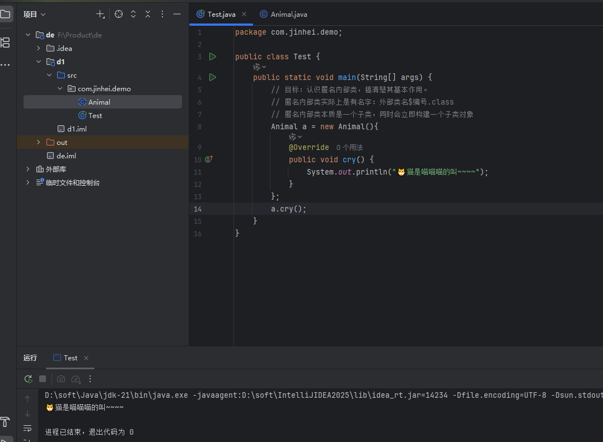The width and height of the screenshot is (603, 442).
Task: Click inlay icon above the main method
Action: coord(259,67)
